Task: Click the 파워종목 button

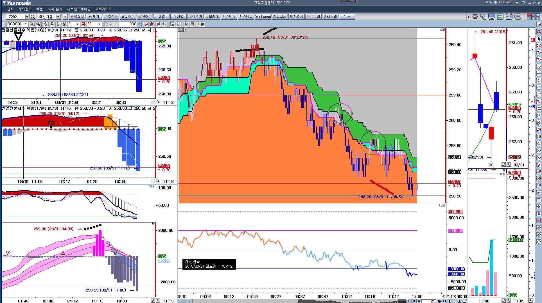Action: (111, 17)
